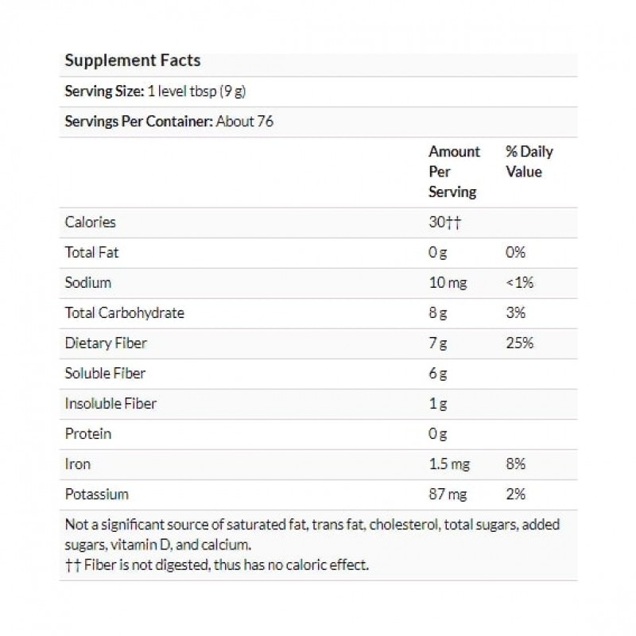Screen dimensions: 636x636
Task: Click the Potassium 87 mg amount
Action: [448, 494]
